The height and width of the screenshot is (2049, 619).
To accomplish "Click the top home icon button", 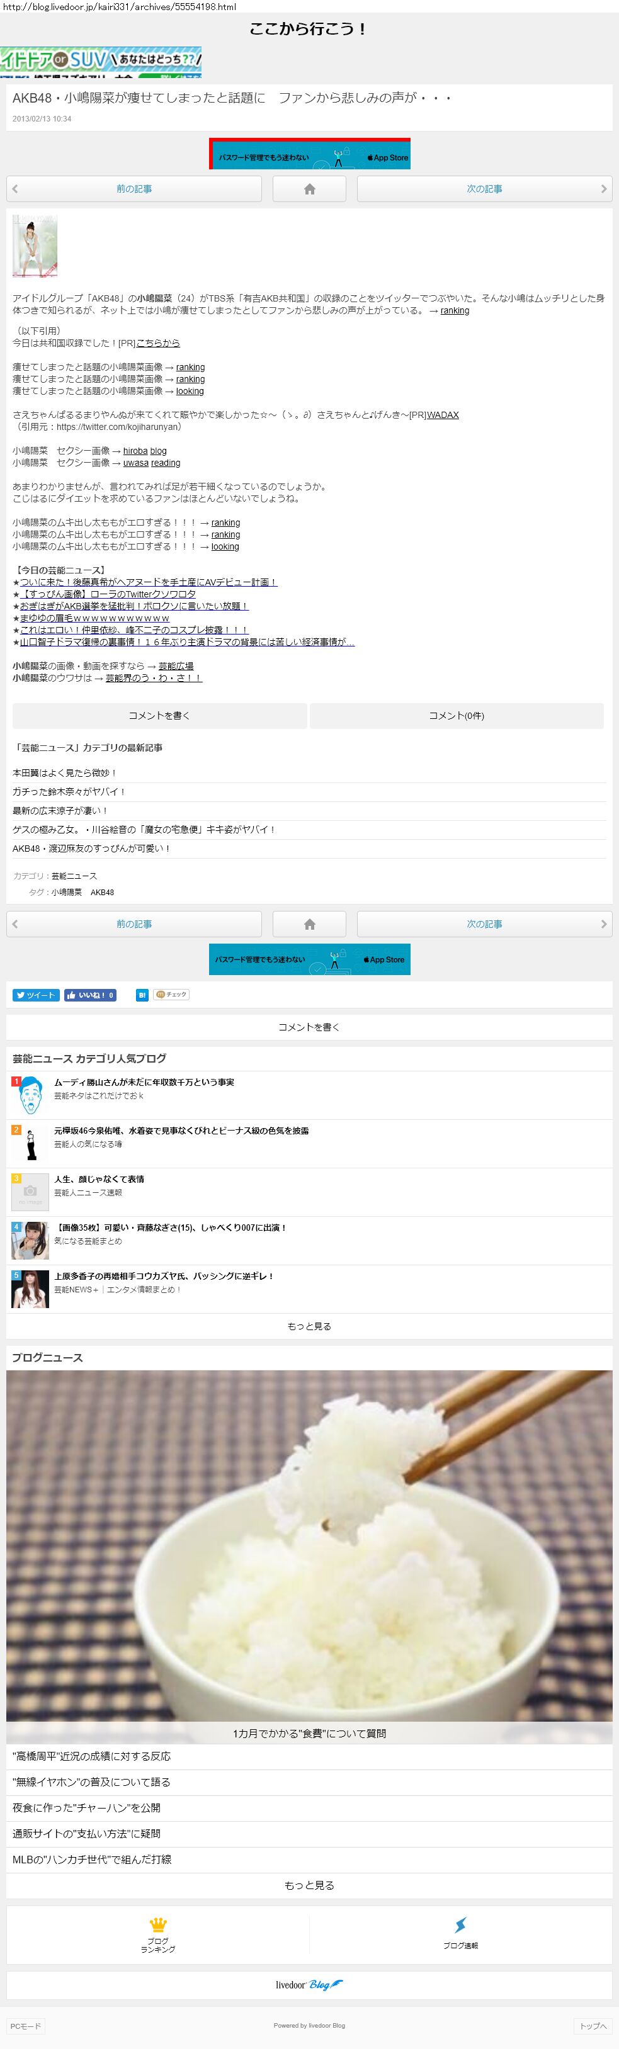I will click(x=310, y=188).
